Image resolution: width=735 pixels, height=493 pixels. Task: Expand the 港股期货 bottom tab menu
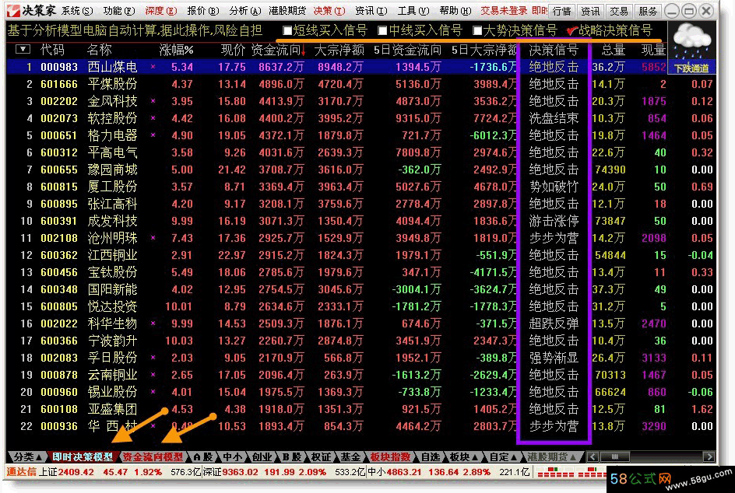(552, 457)
